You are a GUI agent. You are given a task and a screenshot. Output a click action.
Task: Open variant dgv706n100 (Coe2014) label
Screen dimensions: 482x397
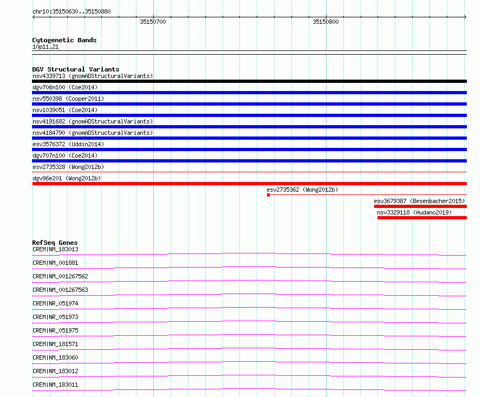point(65,87)
